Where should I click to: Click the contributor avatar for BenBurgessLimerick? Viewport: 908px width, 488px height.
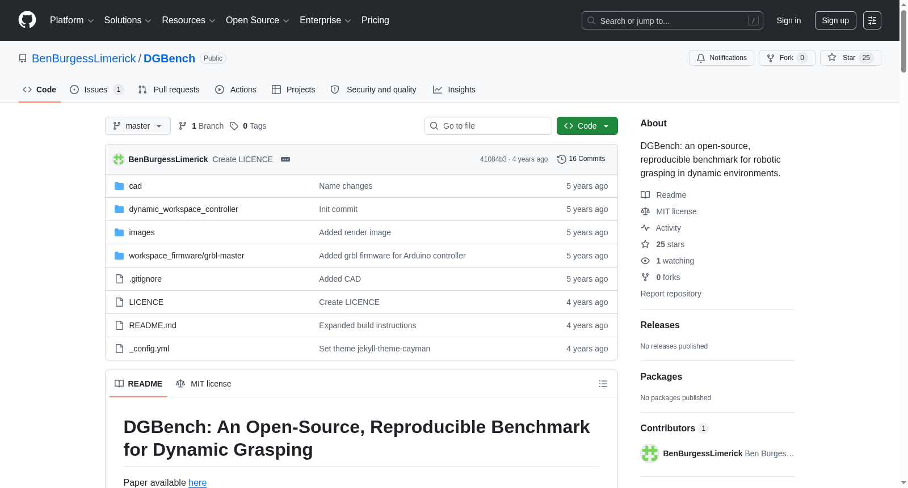(650, 453)
